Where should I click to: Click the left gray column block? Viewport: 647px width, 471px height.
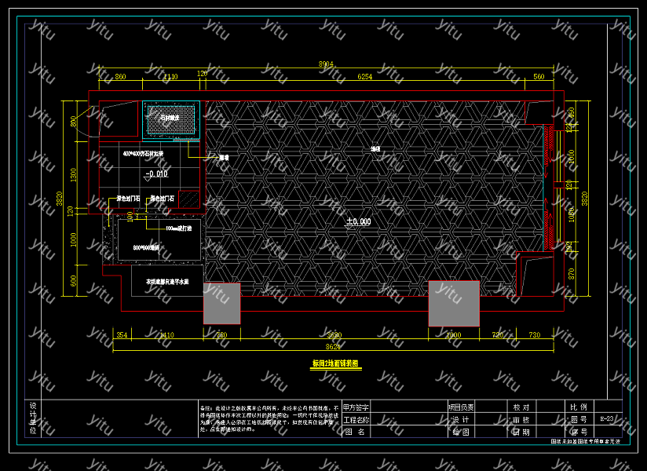click(221, 304)
